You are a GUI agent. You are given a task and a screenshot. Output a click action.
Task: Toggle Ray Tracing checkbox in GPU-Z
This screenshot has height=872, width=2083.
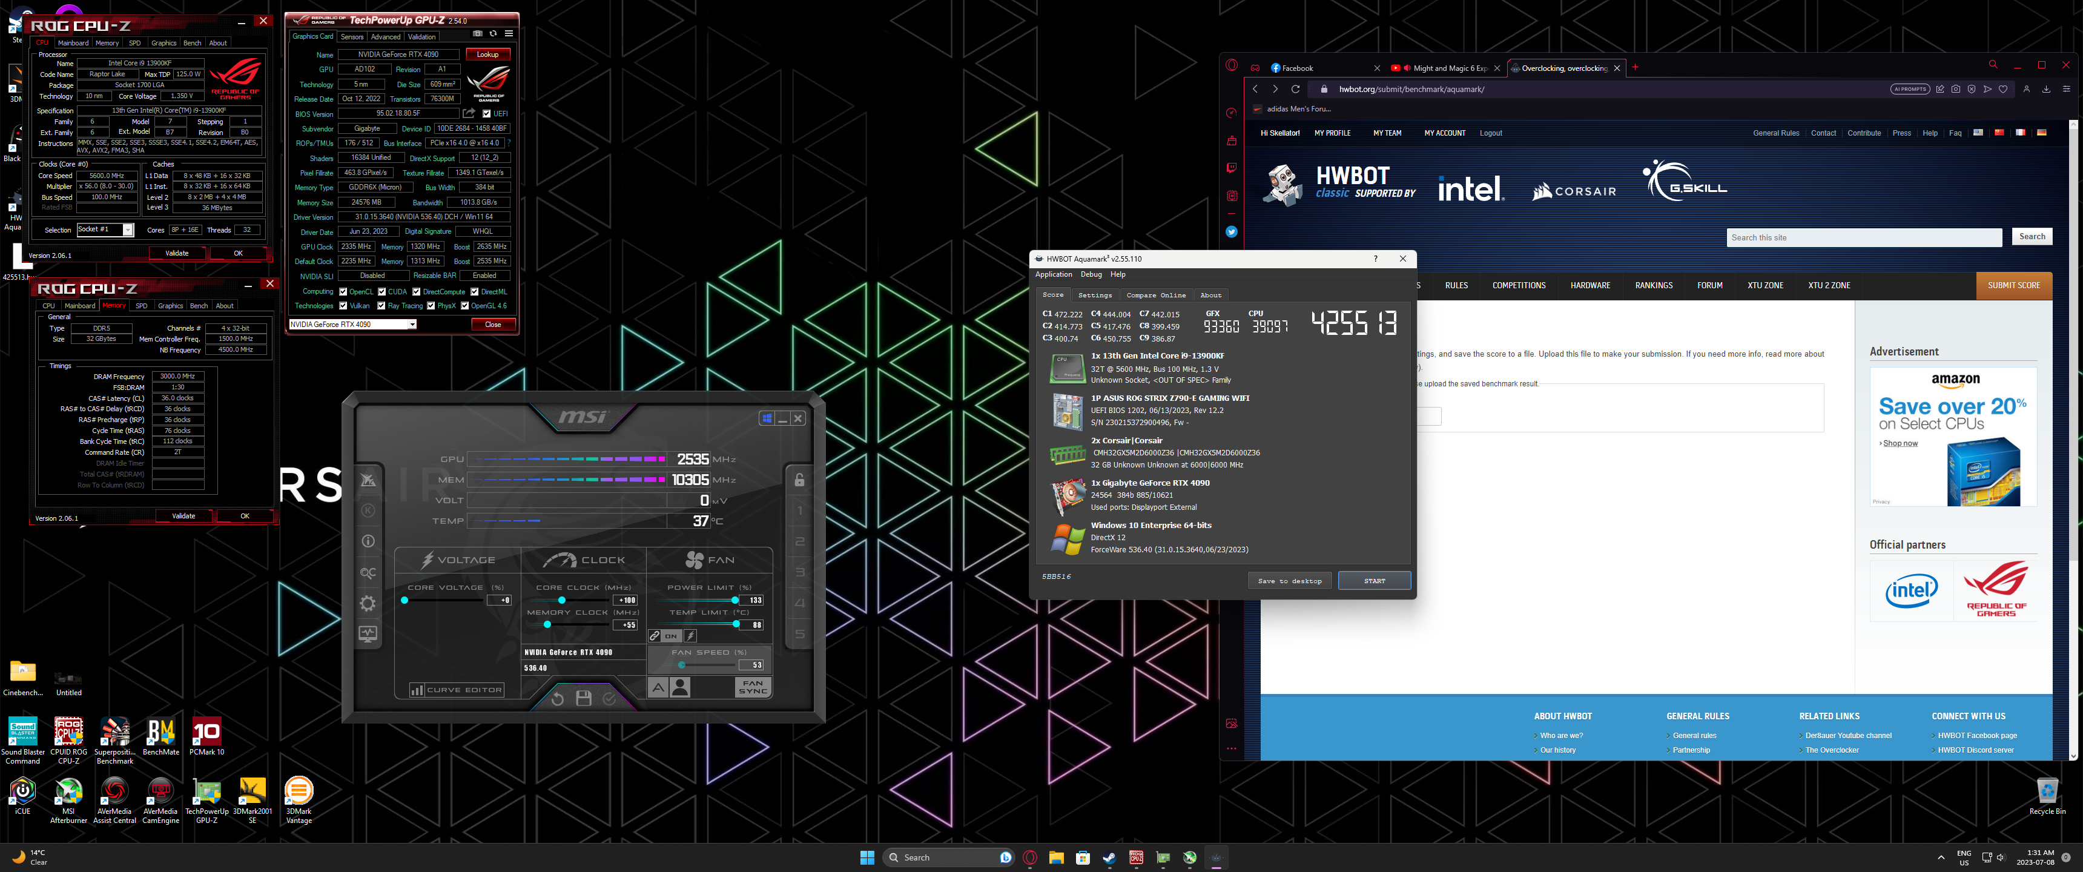(x=381, y=306)
